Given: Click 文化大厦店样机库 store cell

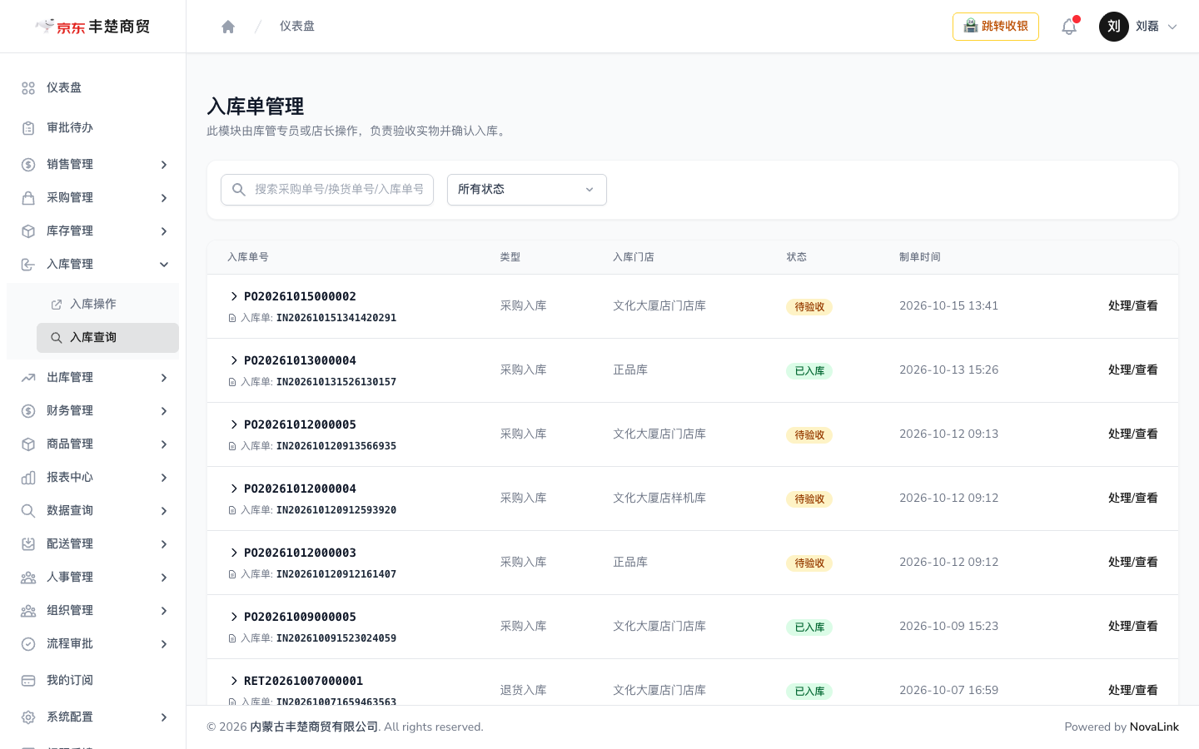Looking at the screenshot, I should (x=659, y=499).
